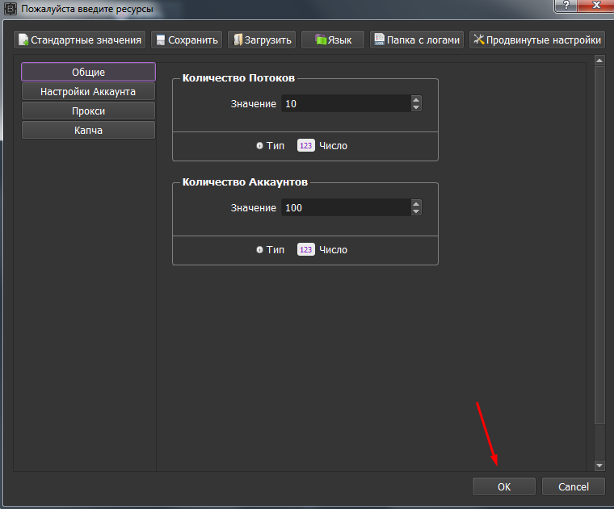Decrease the Количество Аккаунтов value
This screenshot has height=509, width=614.
point(416,212)
